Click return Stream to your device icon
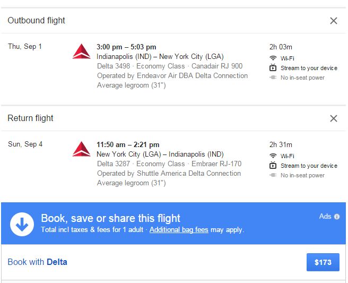 (x=273, y=166)
